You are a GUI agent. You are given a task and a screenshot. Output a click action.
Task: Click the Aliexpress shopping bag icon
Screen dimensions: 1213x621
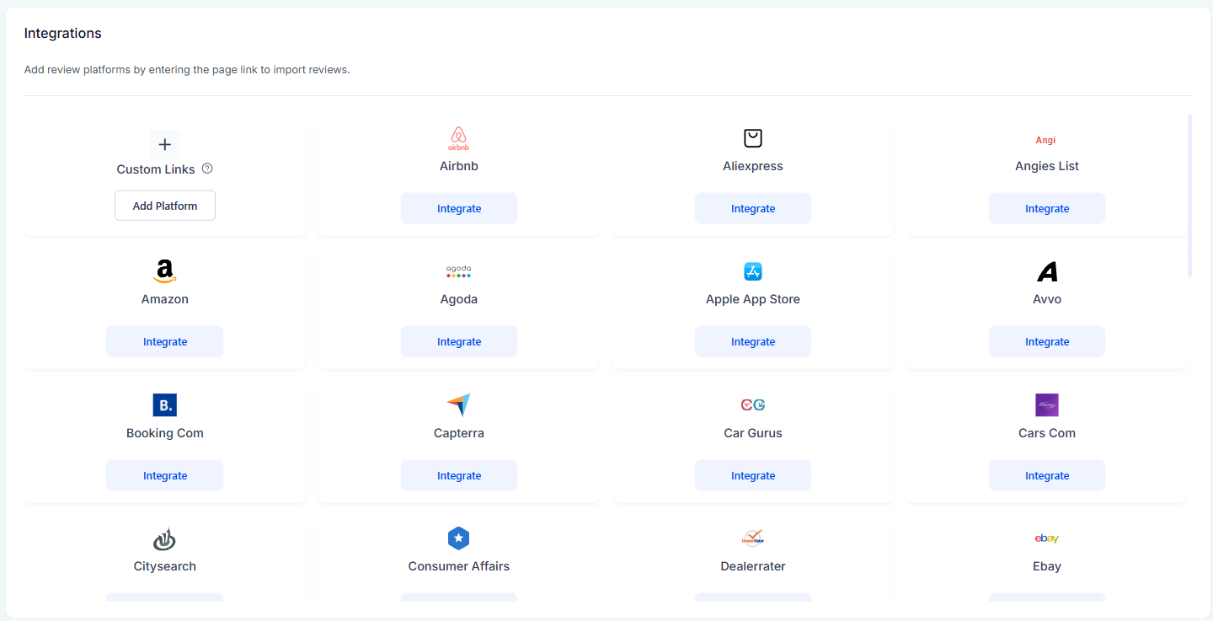tap(753, 138)
